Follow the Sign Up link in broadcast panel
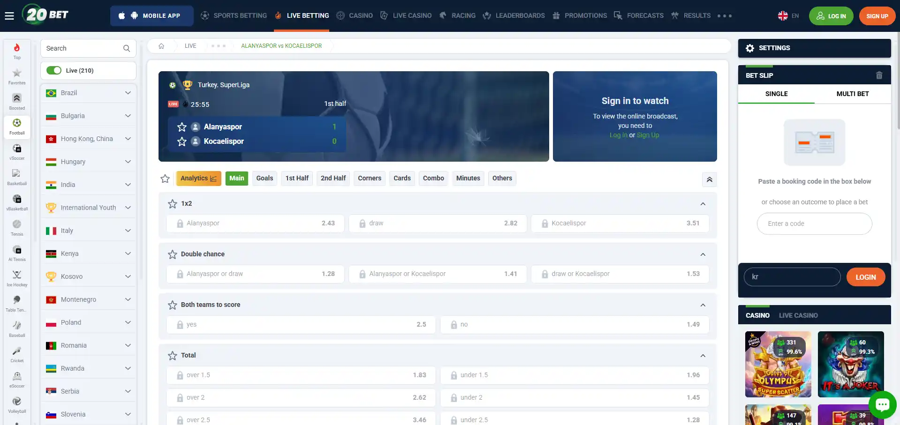 (648, 135)
